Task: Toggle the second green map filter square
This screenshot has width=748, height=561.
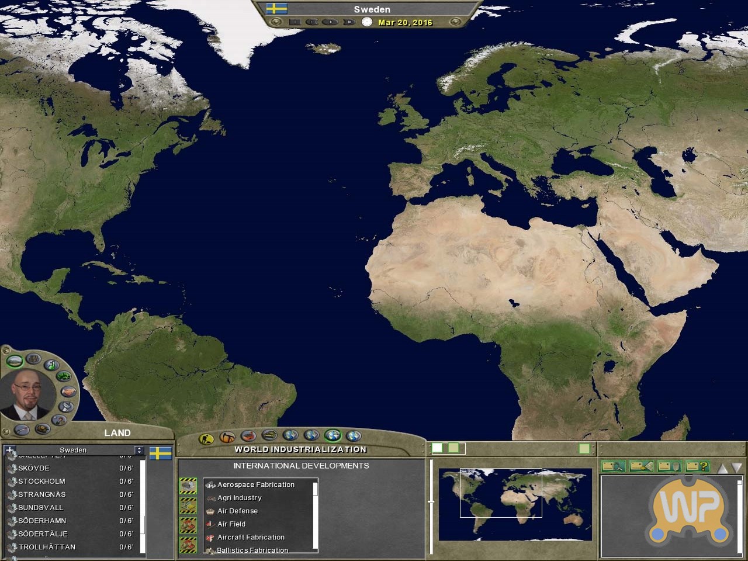Action: 453,448
